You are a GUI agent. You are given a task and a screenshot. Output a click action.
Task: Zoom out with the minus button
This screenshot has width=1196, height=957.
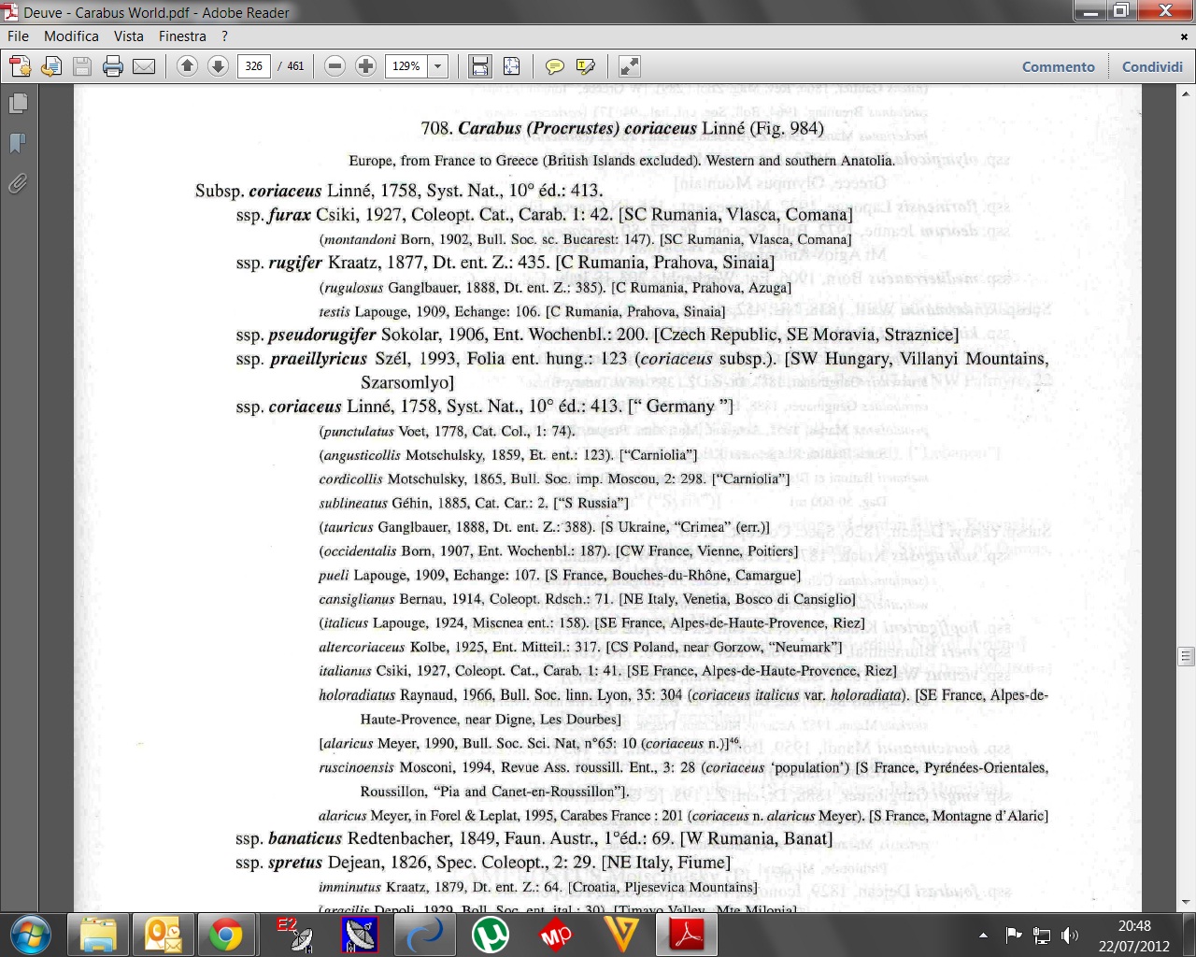(x=335, y=66)
